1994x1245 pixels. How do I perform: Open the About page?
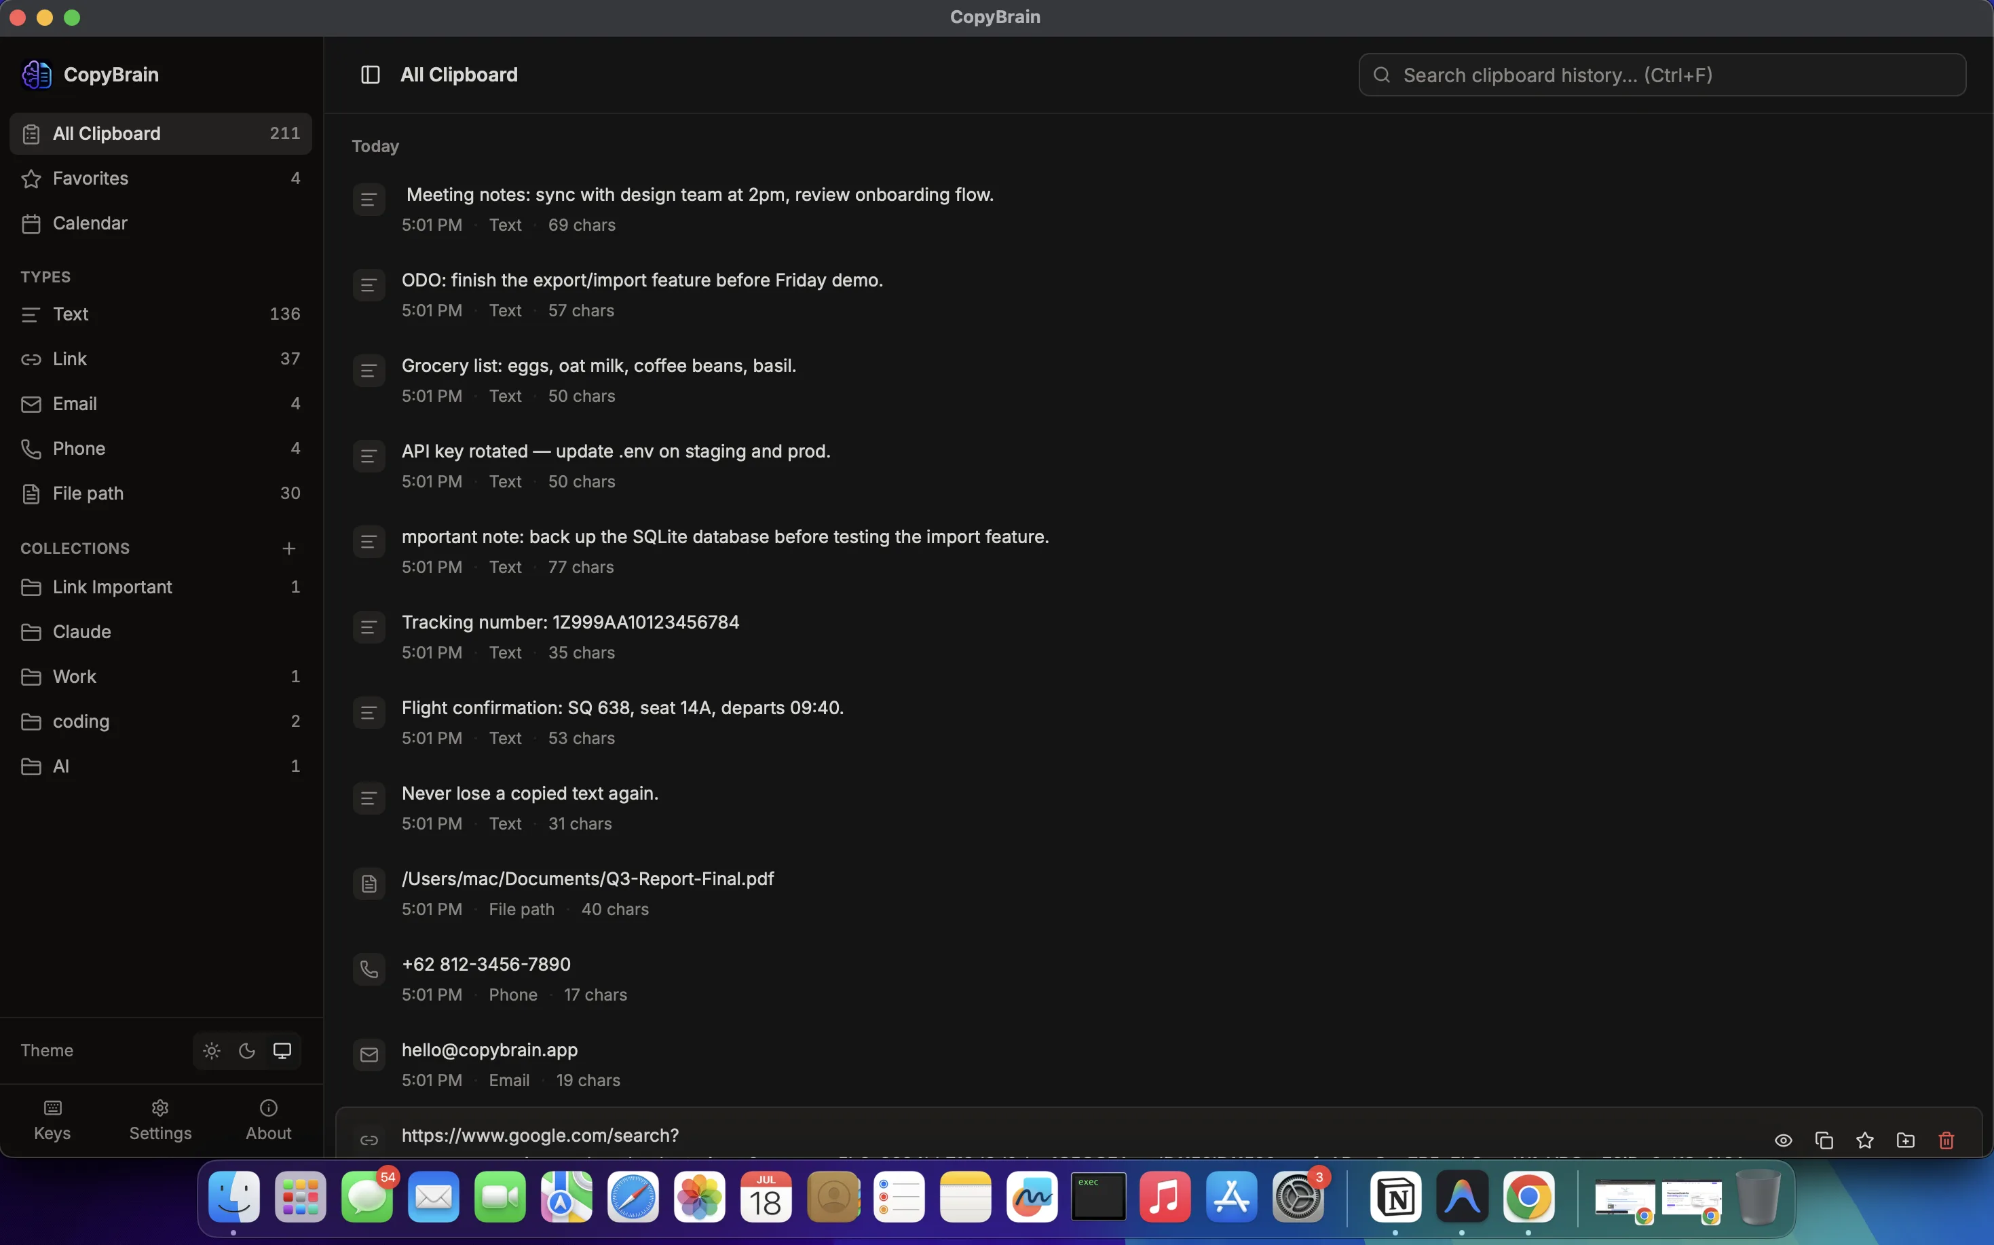[x=268, y=1120]
